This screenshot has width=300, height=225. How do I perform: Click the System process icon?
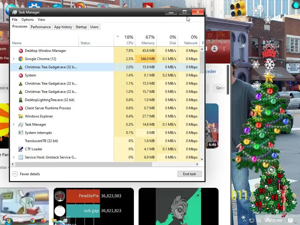(21, 75)
